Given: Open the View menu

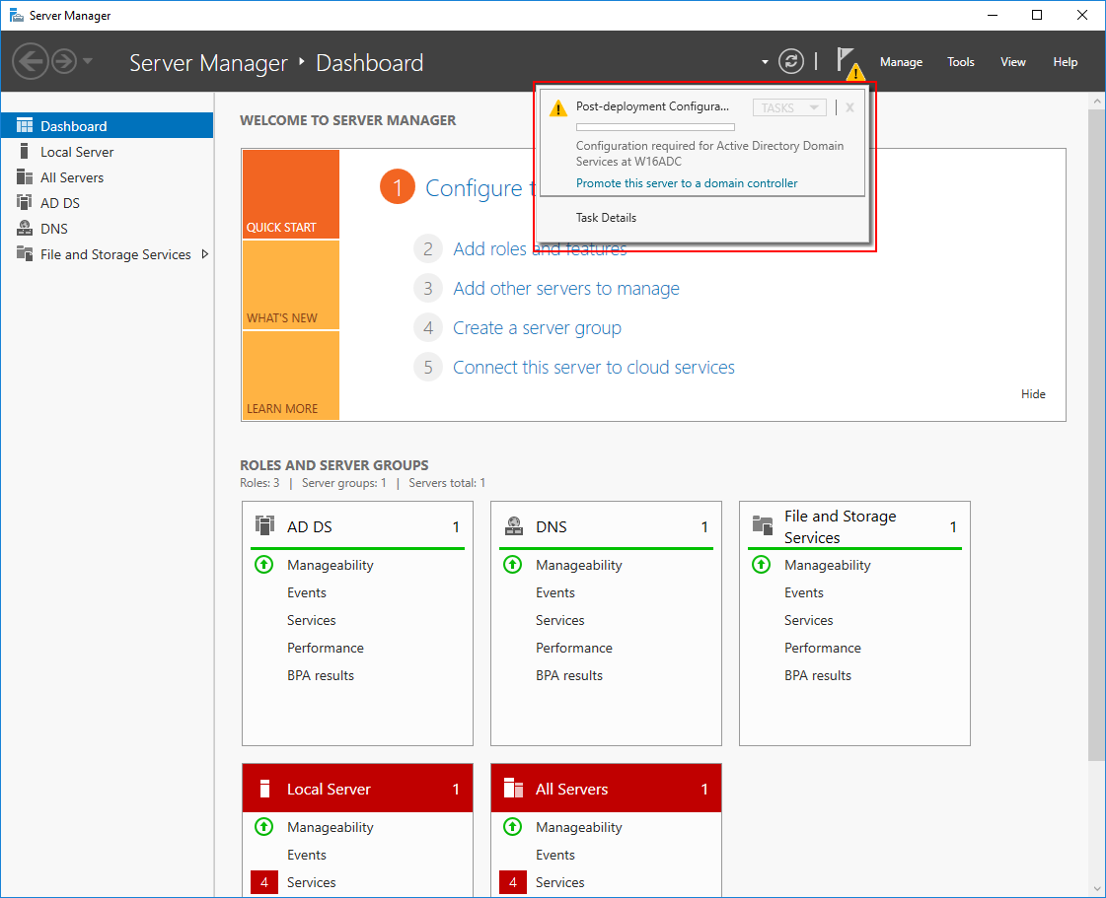Looking at the screenshot, I should (x=1013, y=62).
